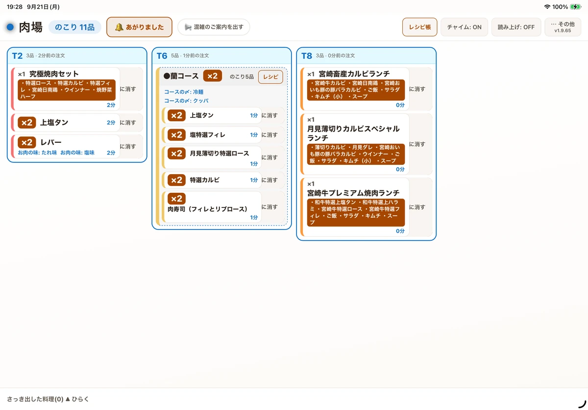Tap the お肉の味: 塩味 note

click(77, 153)
